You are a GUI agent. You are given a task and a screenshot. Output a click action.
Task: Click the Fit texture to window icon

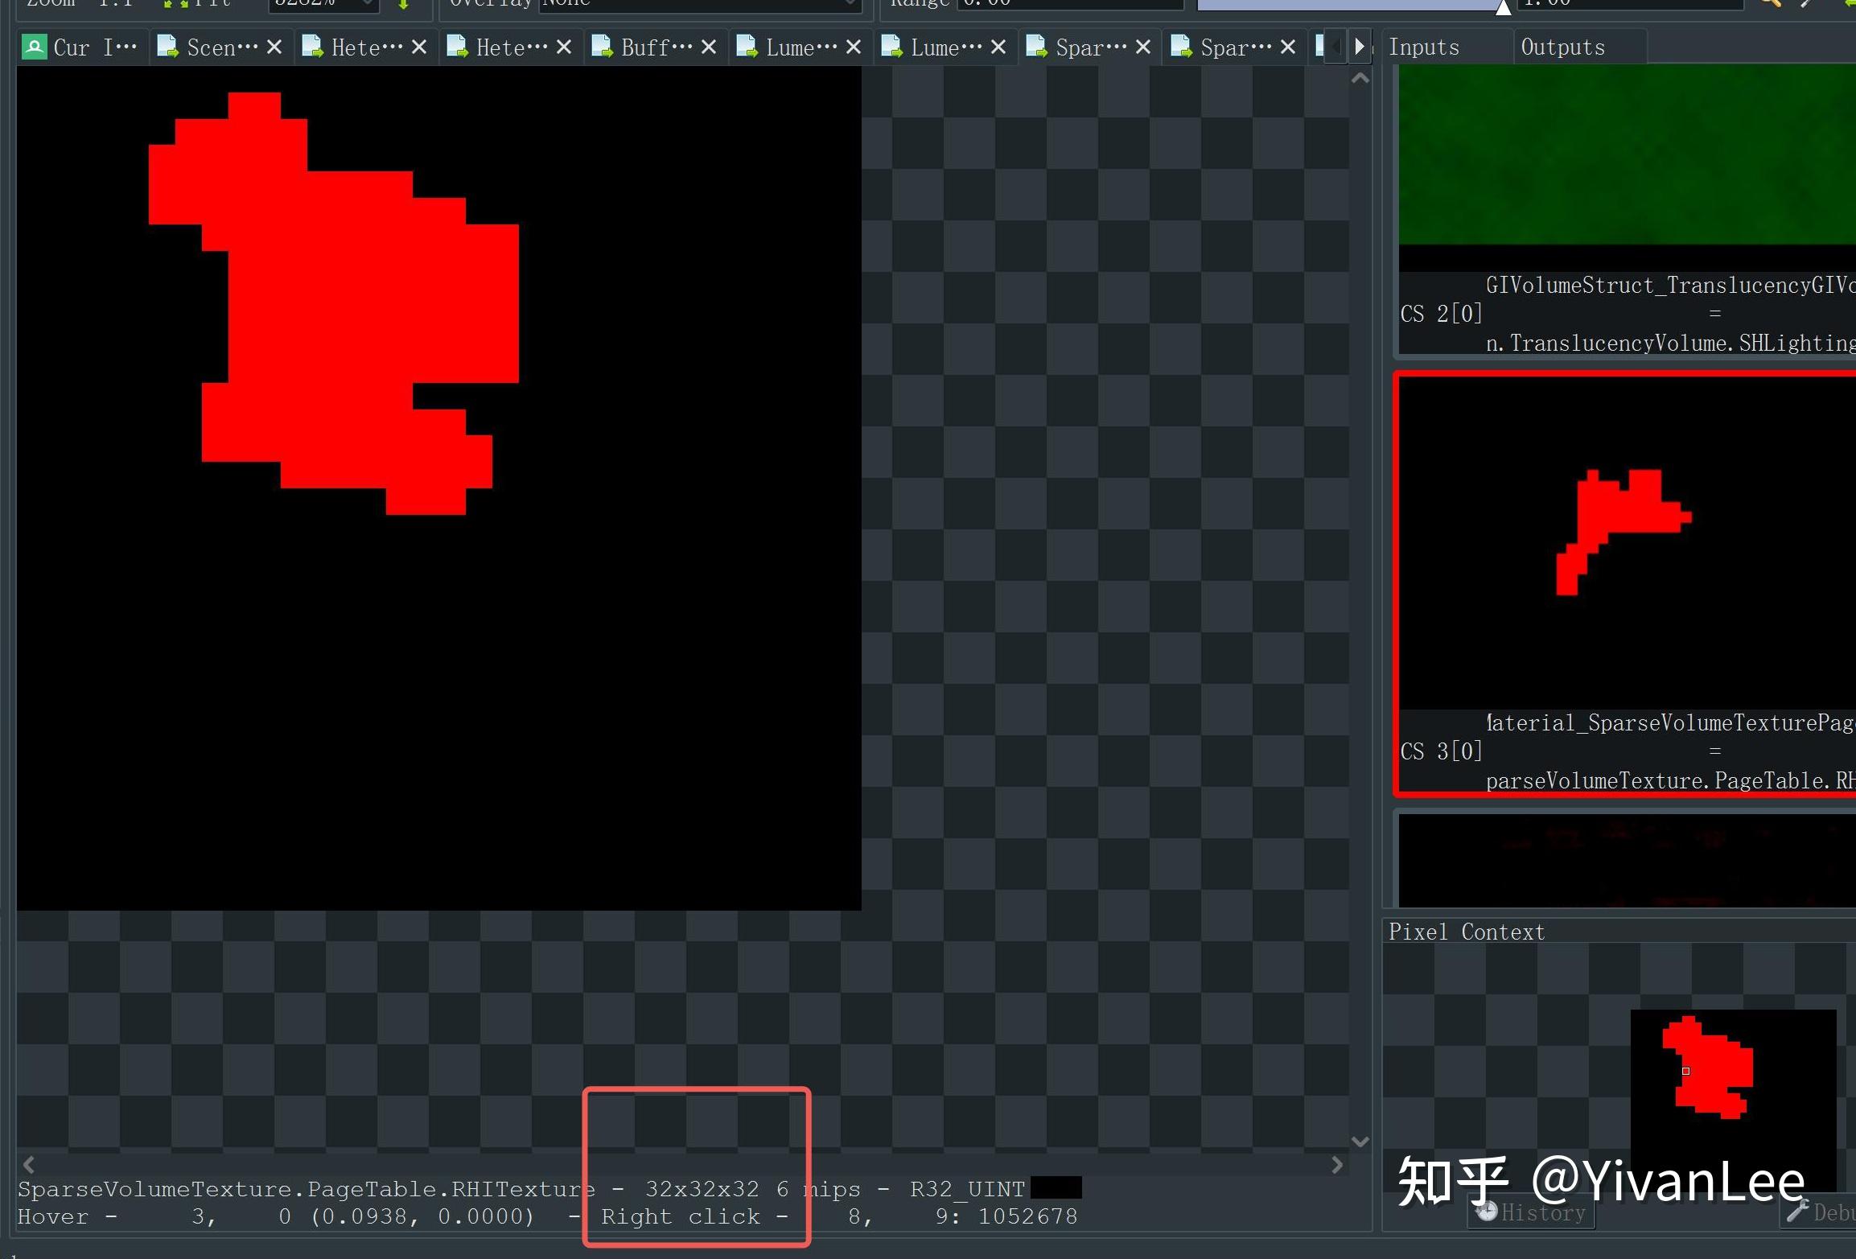pos(184,4)
